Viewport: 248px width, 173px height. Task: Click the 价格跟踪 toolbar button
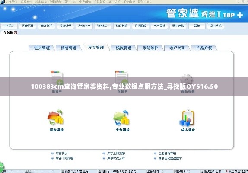tap(140, 26)
